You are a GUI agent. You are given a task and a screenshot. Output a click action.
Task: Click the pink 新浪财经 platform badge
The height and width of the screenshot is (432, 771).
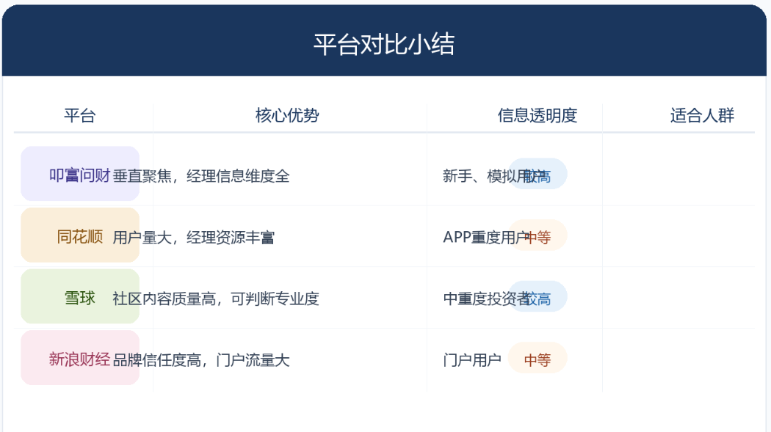point(79,357)
